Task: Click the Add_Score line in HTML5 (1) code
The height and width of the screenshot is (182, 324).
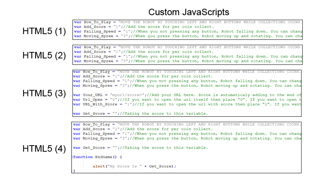Action: click(144, 27)
